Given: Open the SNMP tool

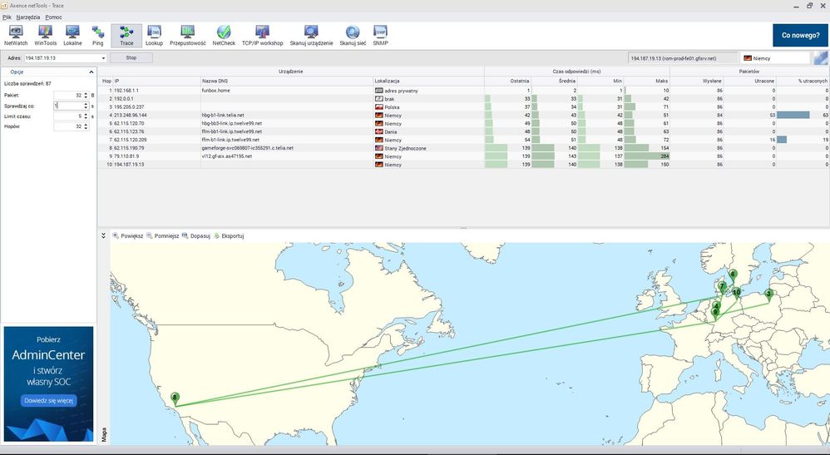Looking at the screenshot, I should [380, 35].
